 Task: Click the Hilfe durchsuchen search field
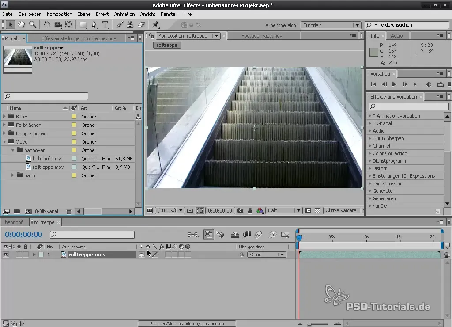(407, 25)
